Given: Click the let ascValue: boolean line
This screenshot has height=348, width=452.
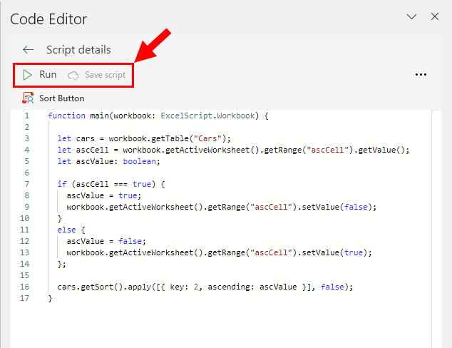Looking at the screenshot, I should [x=108, y=161].
